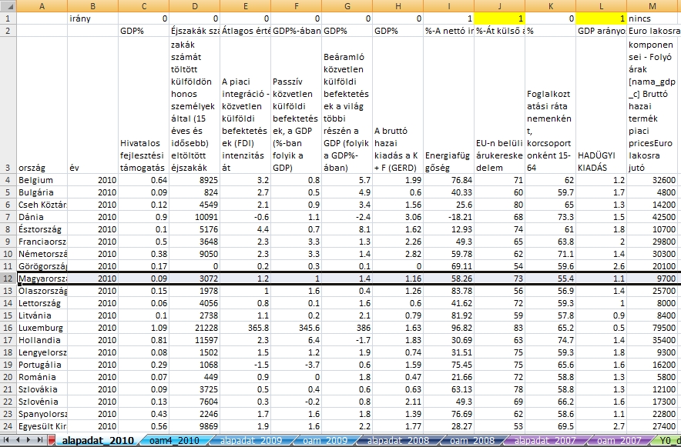The image size is (681, 447).
Task: Click the first-sheet navigation arrow
Action: (x=6, y=441)
